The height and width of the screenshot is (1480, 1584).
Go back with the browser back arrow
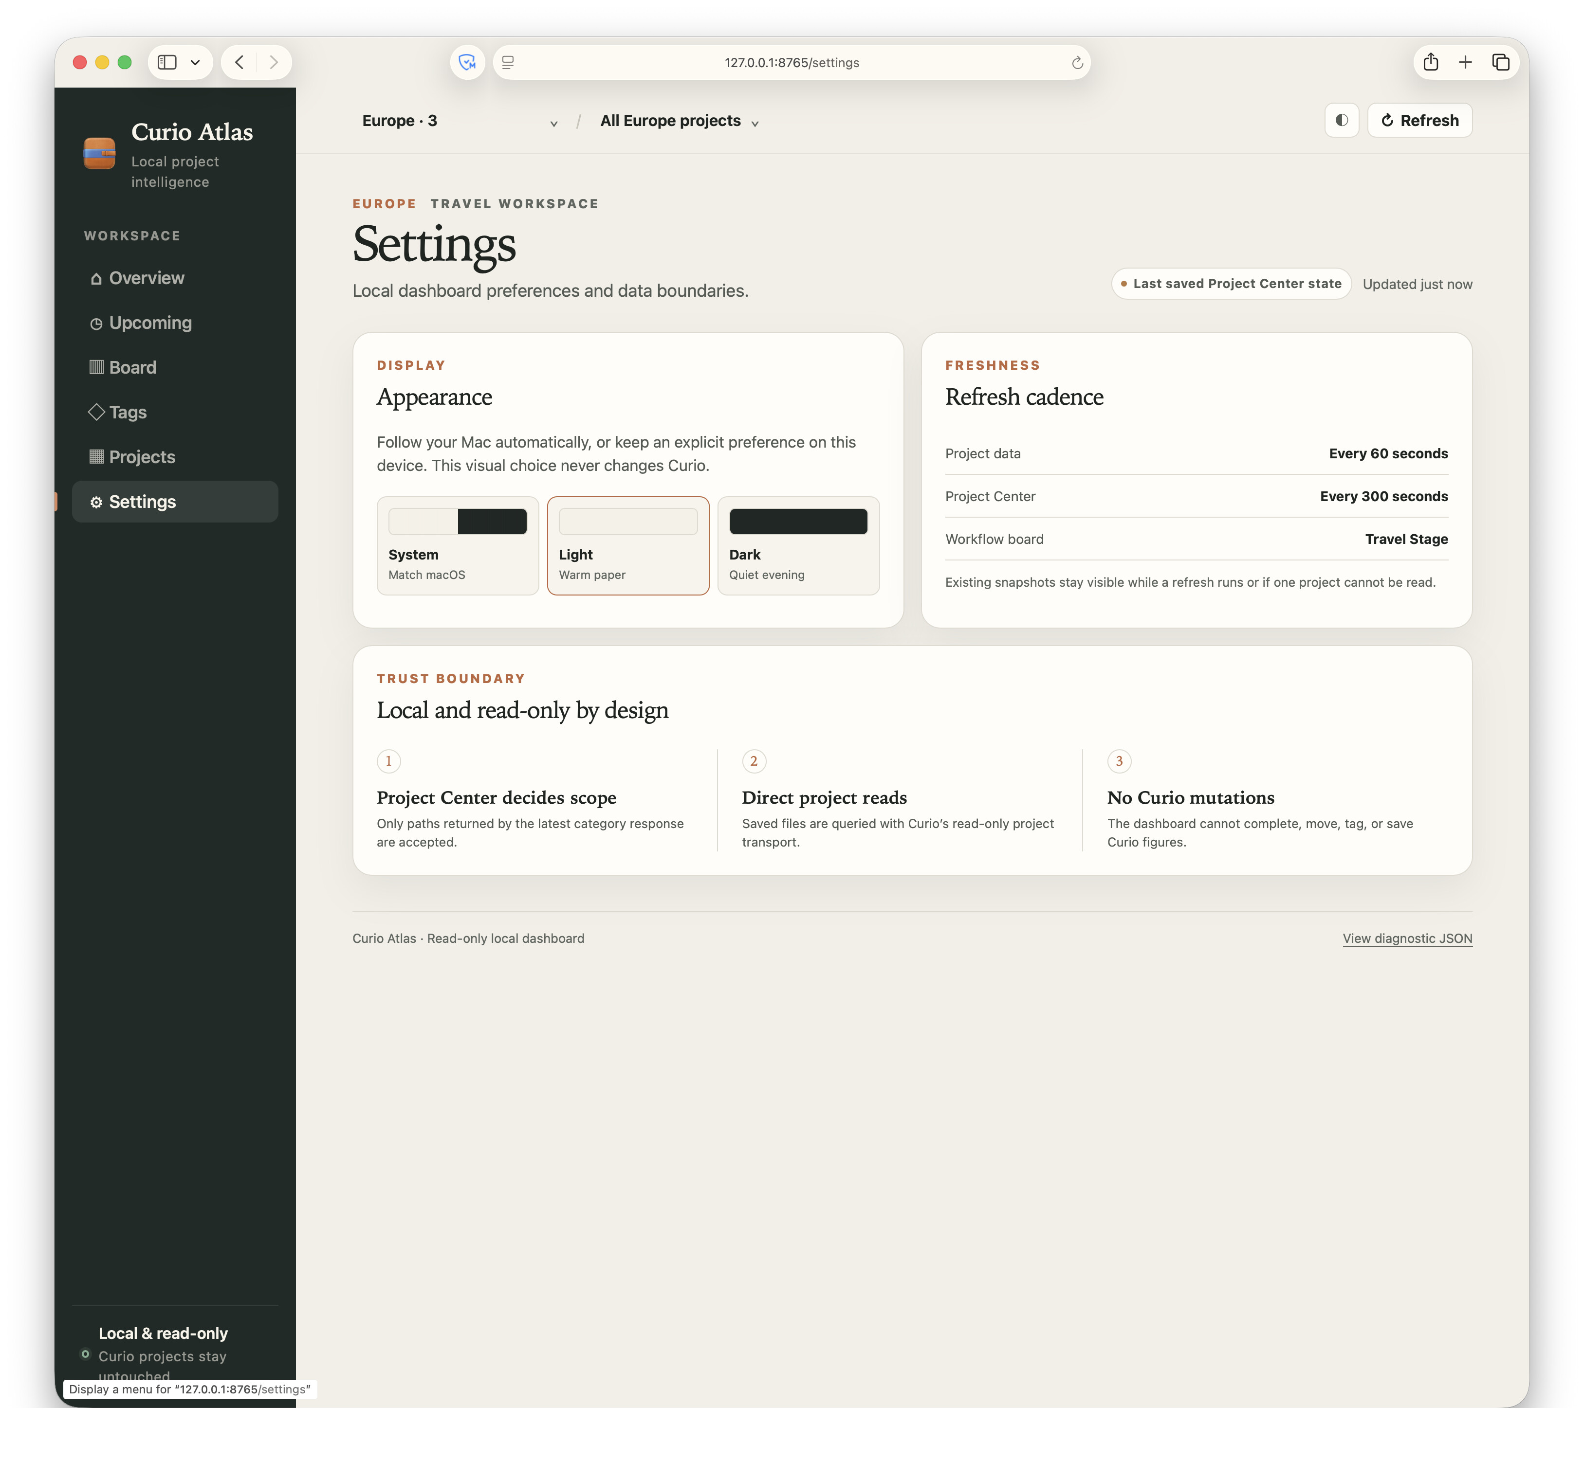(239, 62)
